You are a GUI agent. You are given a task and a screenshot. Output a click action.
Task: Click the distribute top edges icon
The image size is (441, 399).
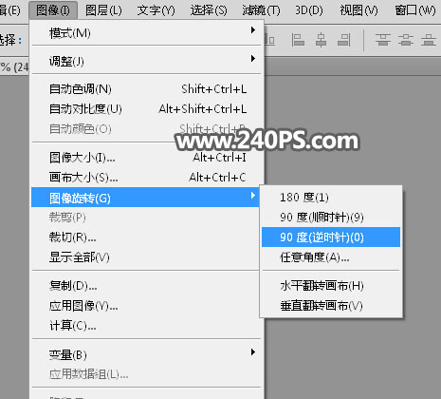tap(383, 40)
